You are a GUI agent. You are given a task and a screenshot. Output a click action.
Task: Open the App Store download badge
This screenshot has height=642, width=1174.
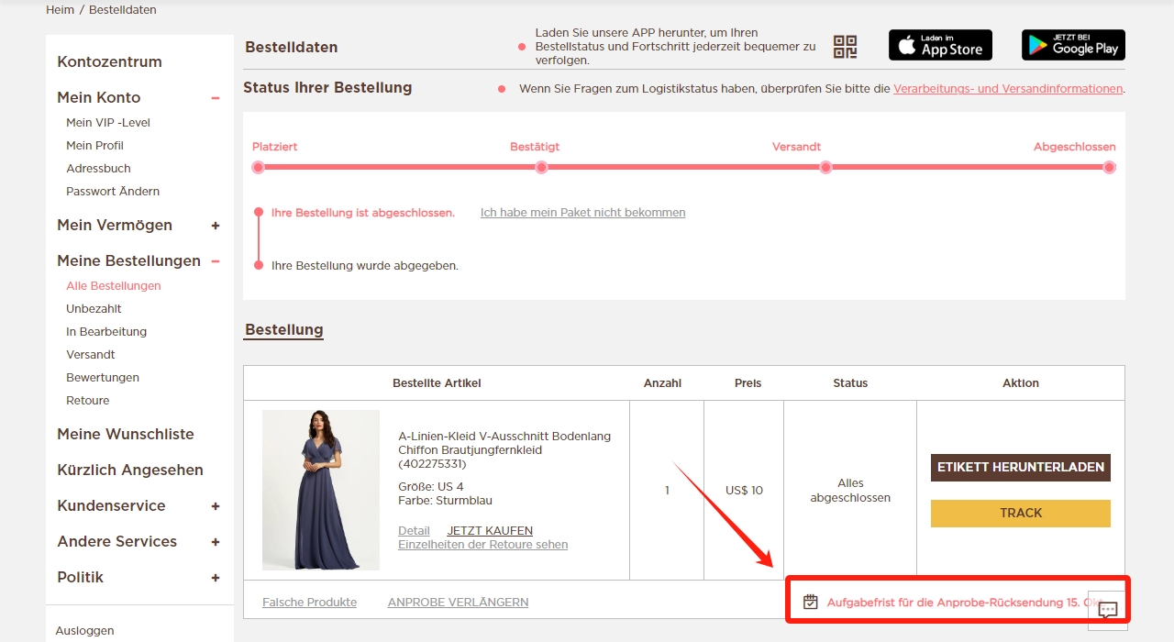click(940, 45)
